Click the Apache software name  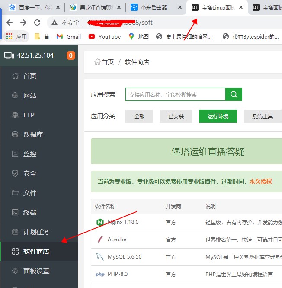pyautogui.click(x=117, y=239)
